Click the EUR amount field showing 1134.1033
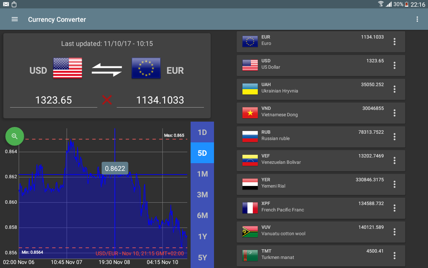This screenshot has height=268, width=428. [160, 100]
